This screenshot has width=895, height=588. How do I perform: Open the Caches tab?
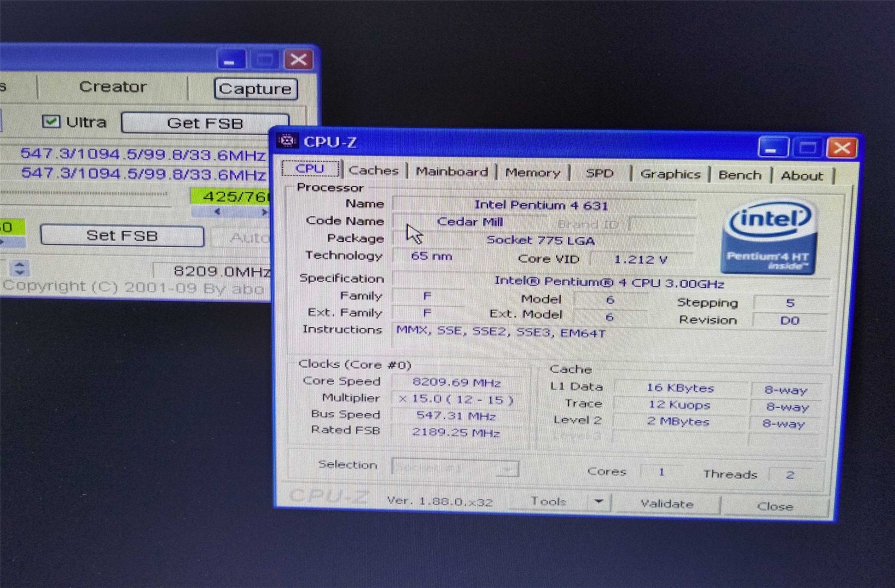click(373, 170)
